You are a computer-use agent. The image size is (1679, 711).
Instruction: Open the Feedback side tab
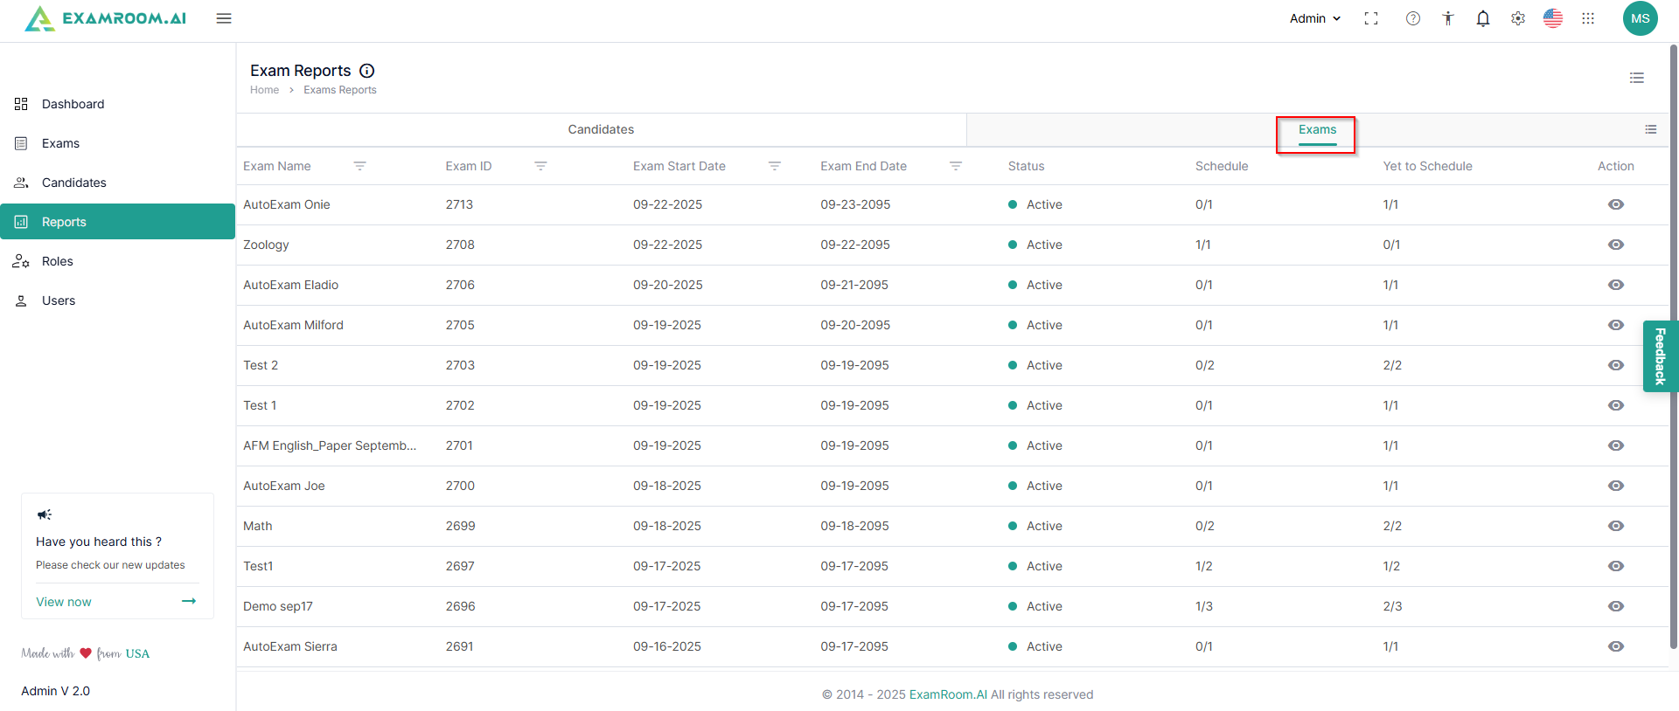pos(1660,356)
